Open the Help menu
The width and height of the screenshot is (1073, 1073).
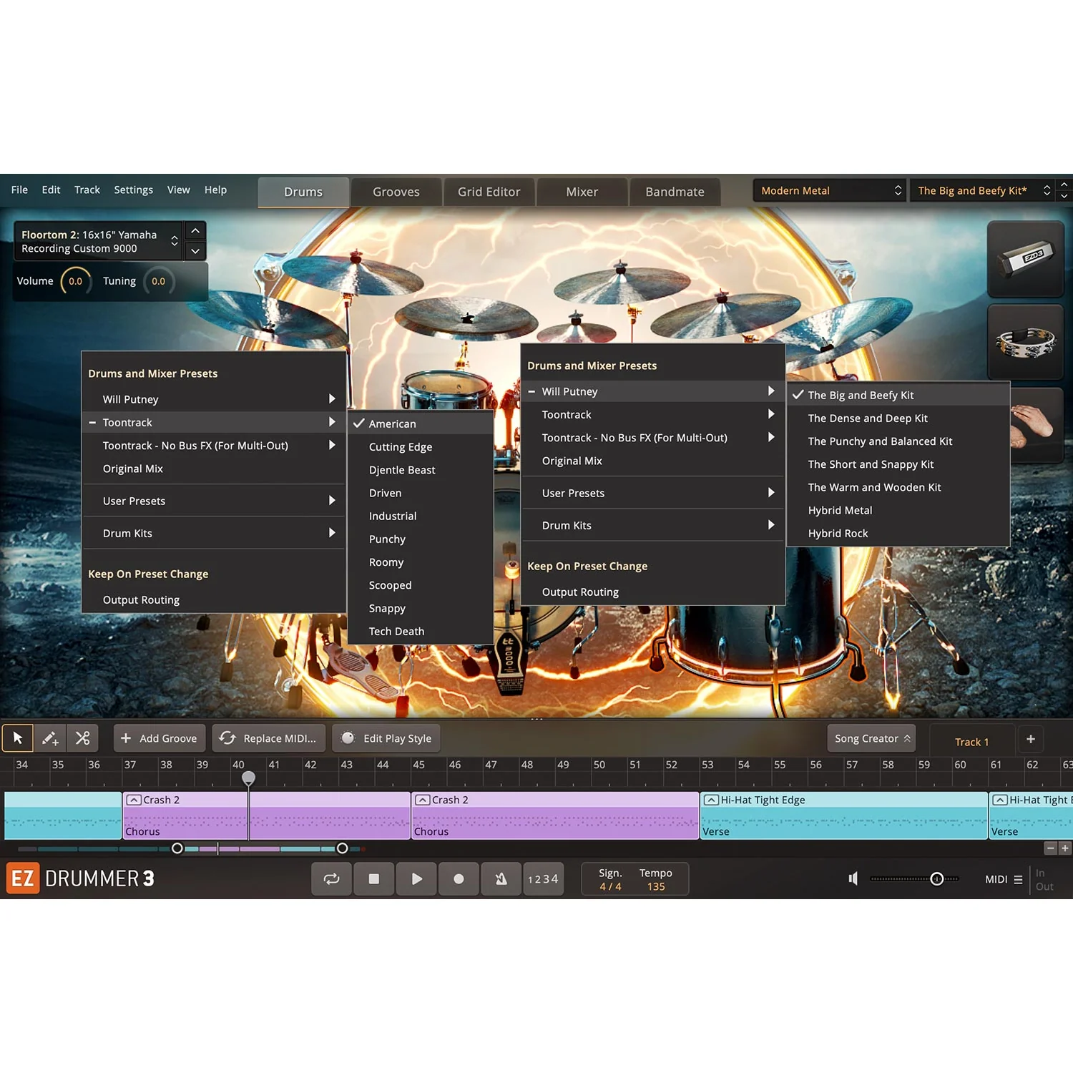tap(215, 190)
